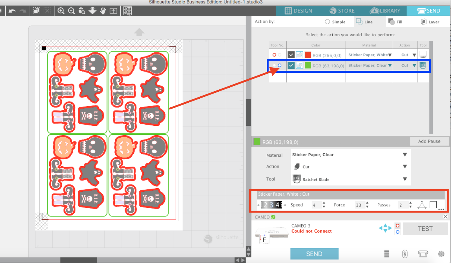Click the printer icon at bottom right

pyautogui.click(x=423, y=254)
